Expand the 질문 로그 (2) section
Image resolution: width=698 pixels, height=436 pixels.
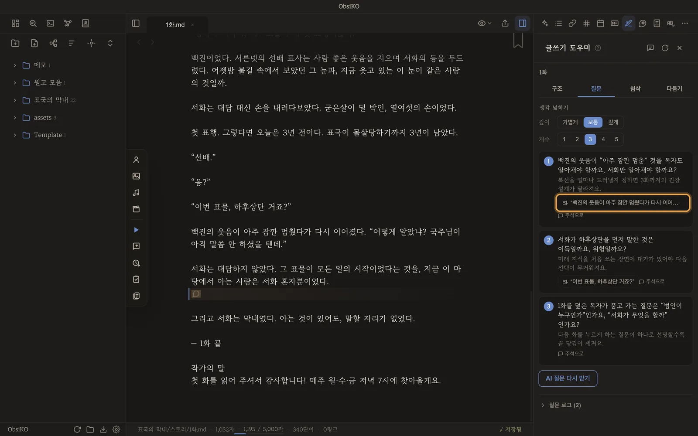click(561, 405)
